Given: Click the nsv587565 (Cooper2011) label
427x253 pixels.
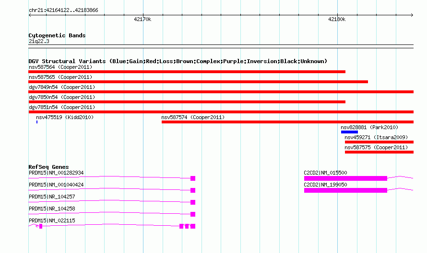Looking at the screenshot, I should (60, 77).
